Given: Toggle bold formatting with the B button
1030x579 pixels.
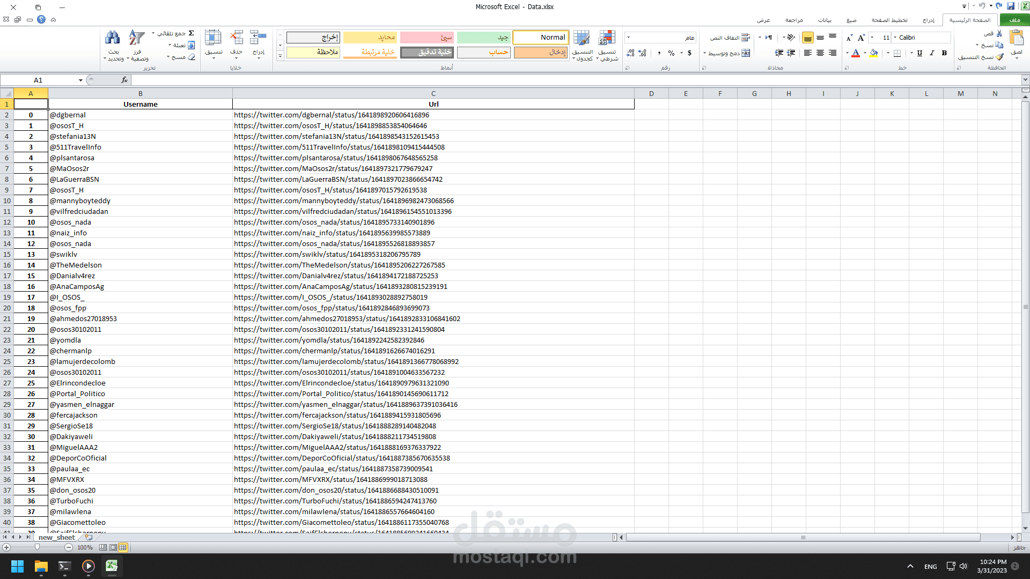Looking at the screenshot, I should tap(944, 53).
